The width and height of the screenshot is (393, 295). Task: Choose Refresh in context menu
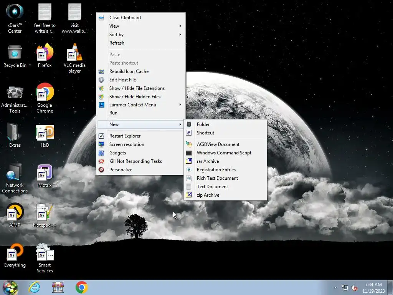click(140, 43)
